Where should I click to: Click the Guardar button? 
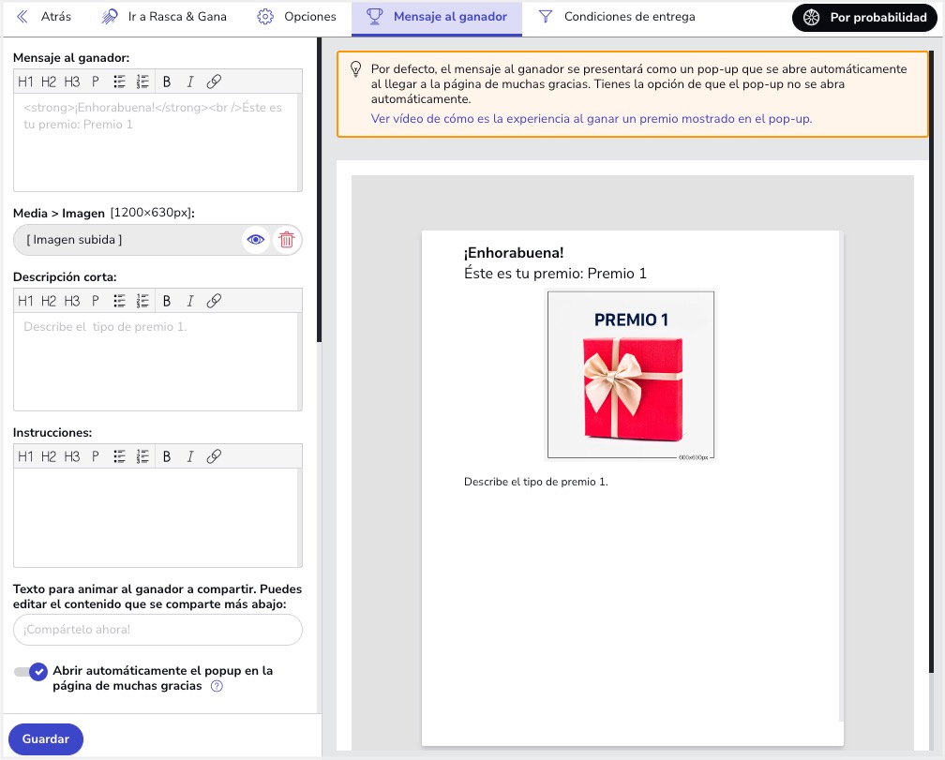46,738
